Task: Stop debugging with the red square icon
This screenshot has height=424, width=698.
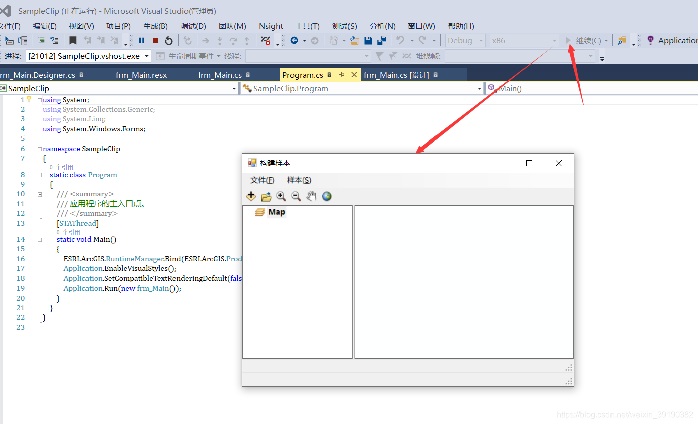Action: [155, 41]
